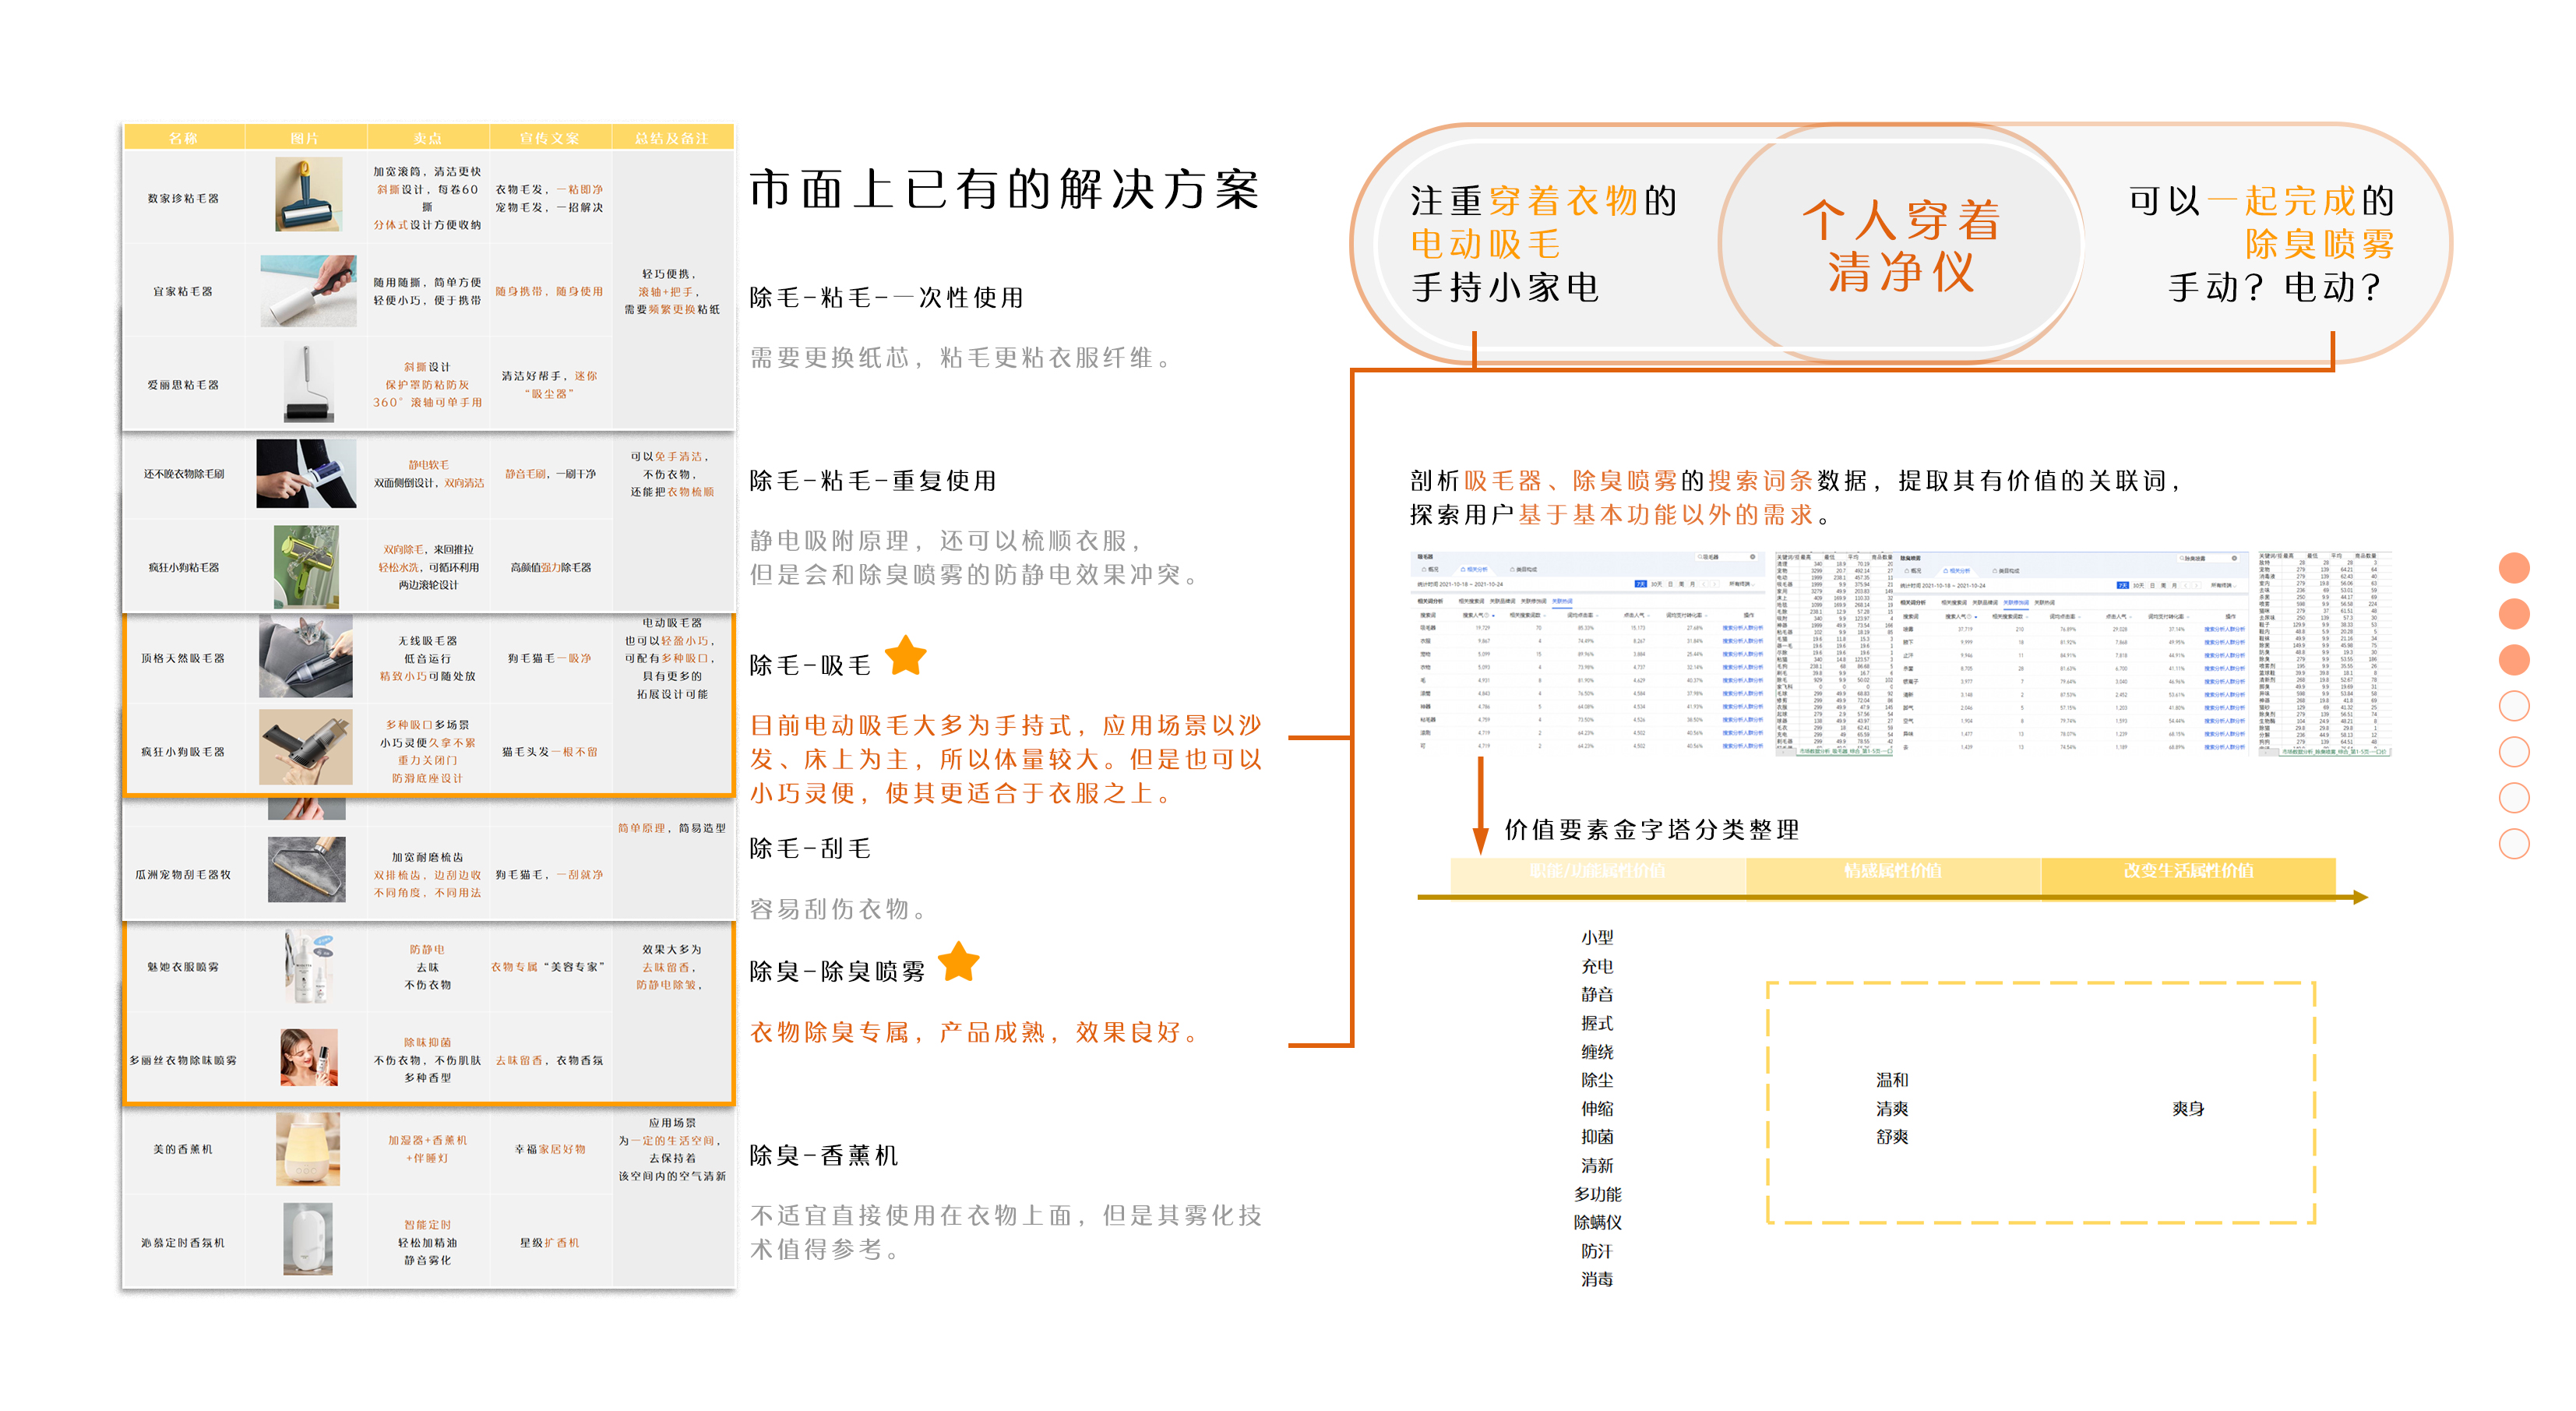The height and width of the screenshot is (1411, 2576).
Task: Select the 顶格天然吸毛器 cat vacuum image
Action: click(305, 656)
